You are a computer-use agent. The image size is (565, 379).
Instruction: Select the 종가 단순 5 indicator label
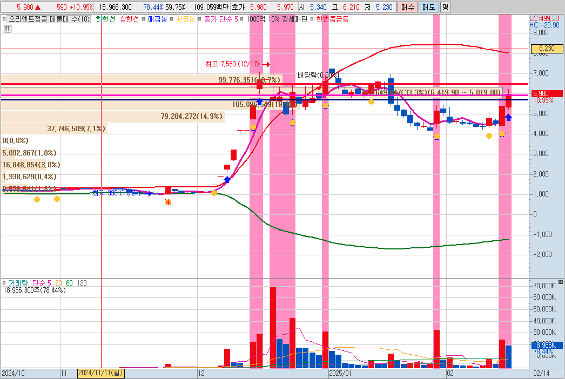coord(221,19)
